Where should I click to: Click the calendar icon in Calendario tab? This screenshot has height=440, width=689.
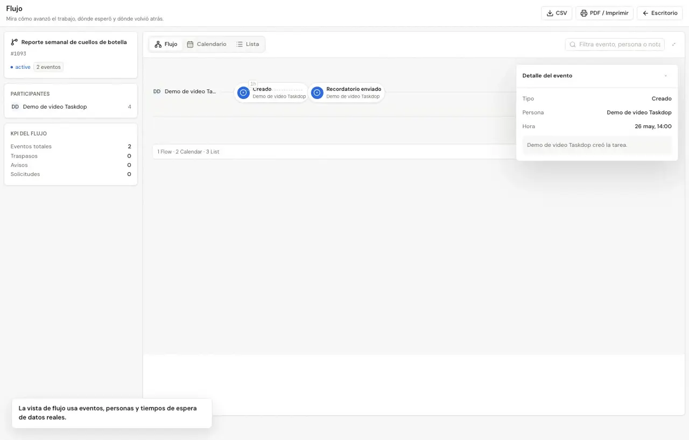pyautogui.click(x=190, y=44)
